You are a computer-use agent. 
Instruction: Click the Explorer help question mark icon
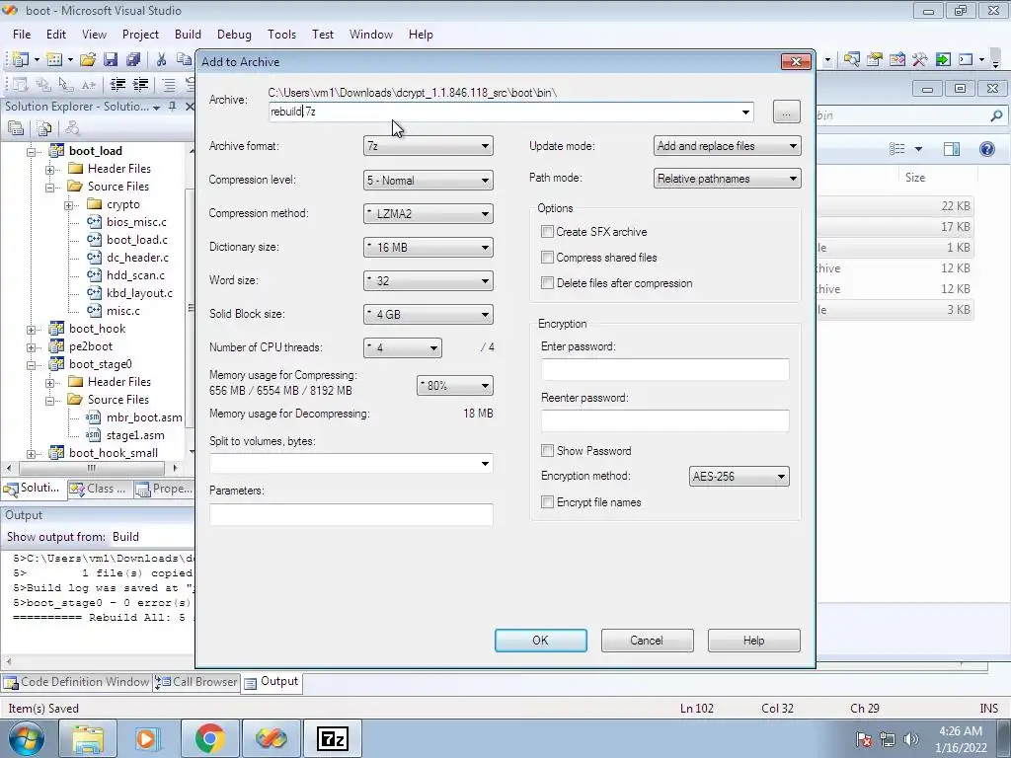click(x=986, y=149)
